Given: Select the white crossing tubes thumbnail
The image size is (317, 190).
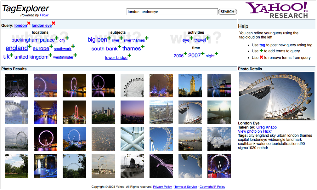Looking at the screenshot, I should [x=133, y=139].
